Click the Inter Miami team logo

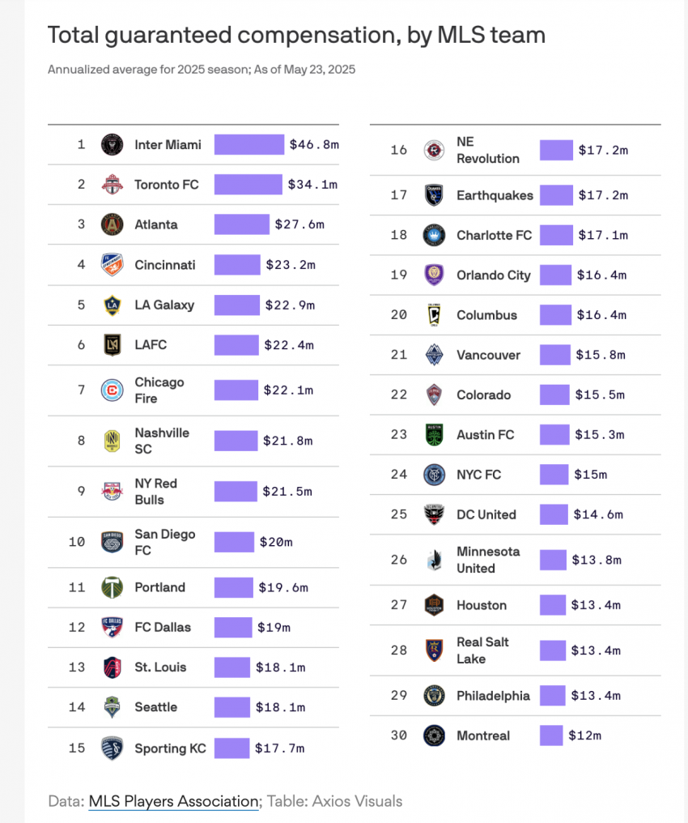111,145
